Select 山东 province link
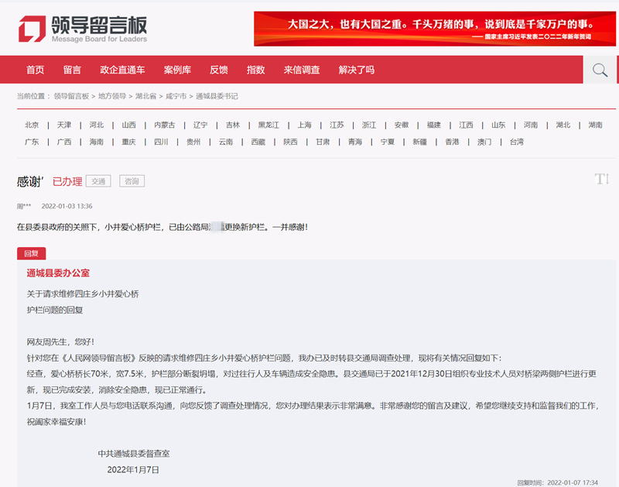This screenshot has width=619, height=487. point(498,125)
